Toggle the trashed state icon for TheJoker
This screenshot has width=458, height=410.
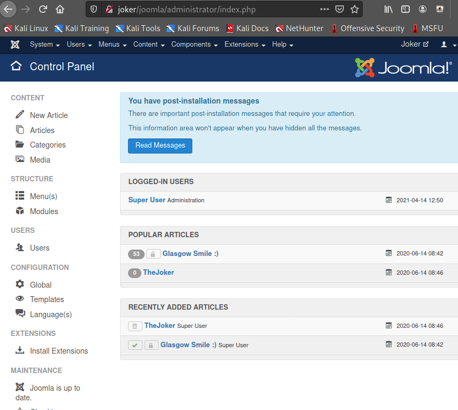click(135, 326)
